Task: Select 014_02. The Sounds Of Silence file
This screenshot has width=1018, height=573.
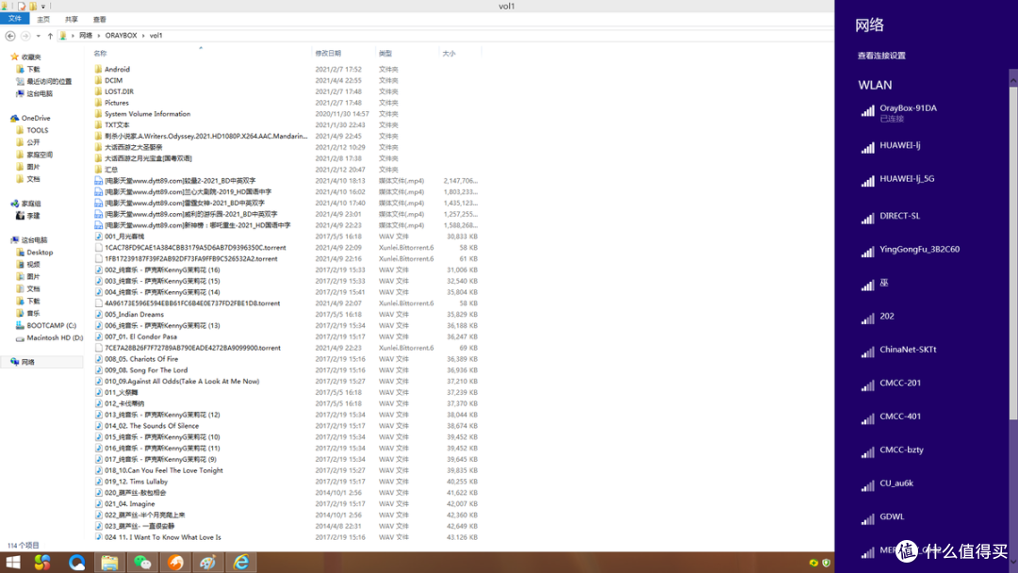Action: [152, 426]
